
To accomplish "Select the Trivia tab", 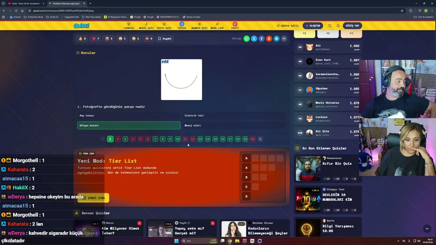I will [x=182, y=26].
